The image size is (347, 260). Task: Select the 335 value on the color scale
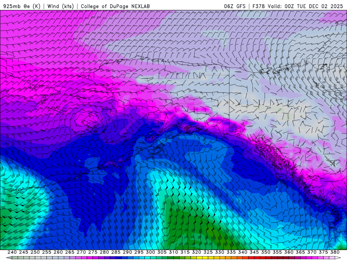pos(231,252)
